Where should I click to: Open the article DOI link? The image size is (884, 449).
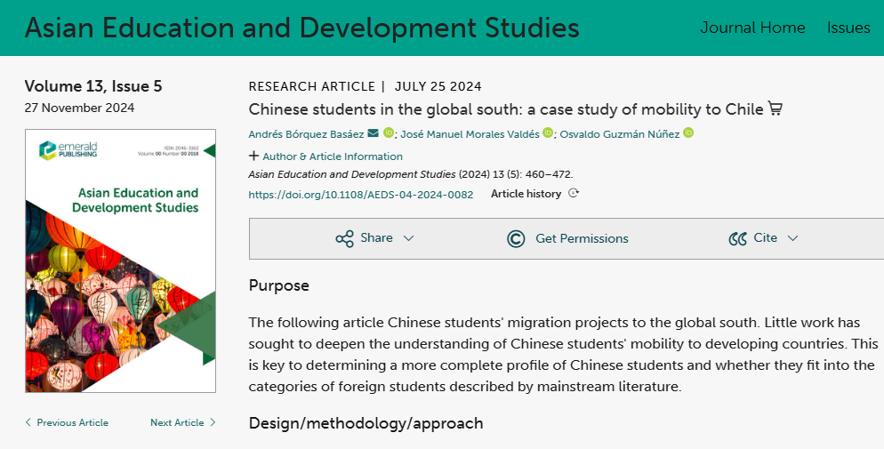tap(360, 194)
